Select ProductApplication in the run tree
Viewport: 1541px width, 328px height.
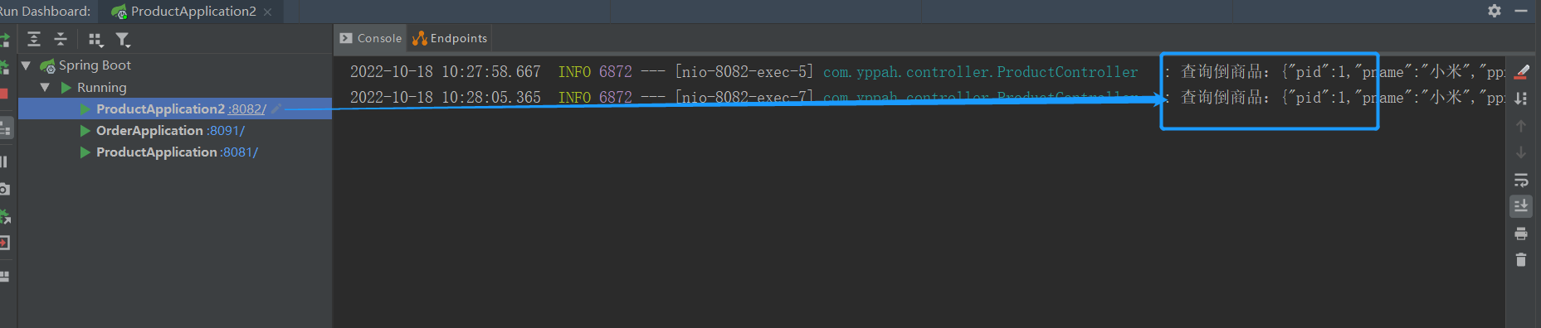click(x=157, y=152)
